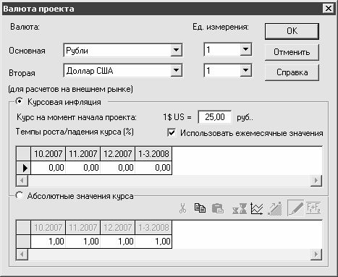Click the row selector arrow in growth table
This screenshot has height=277, width=338.
[x=24, y=168]
